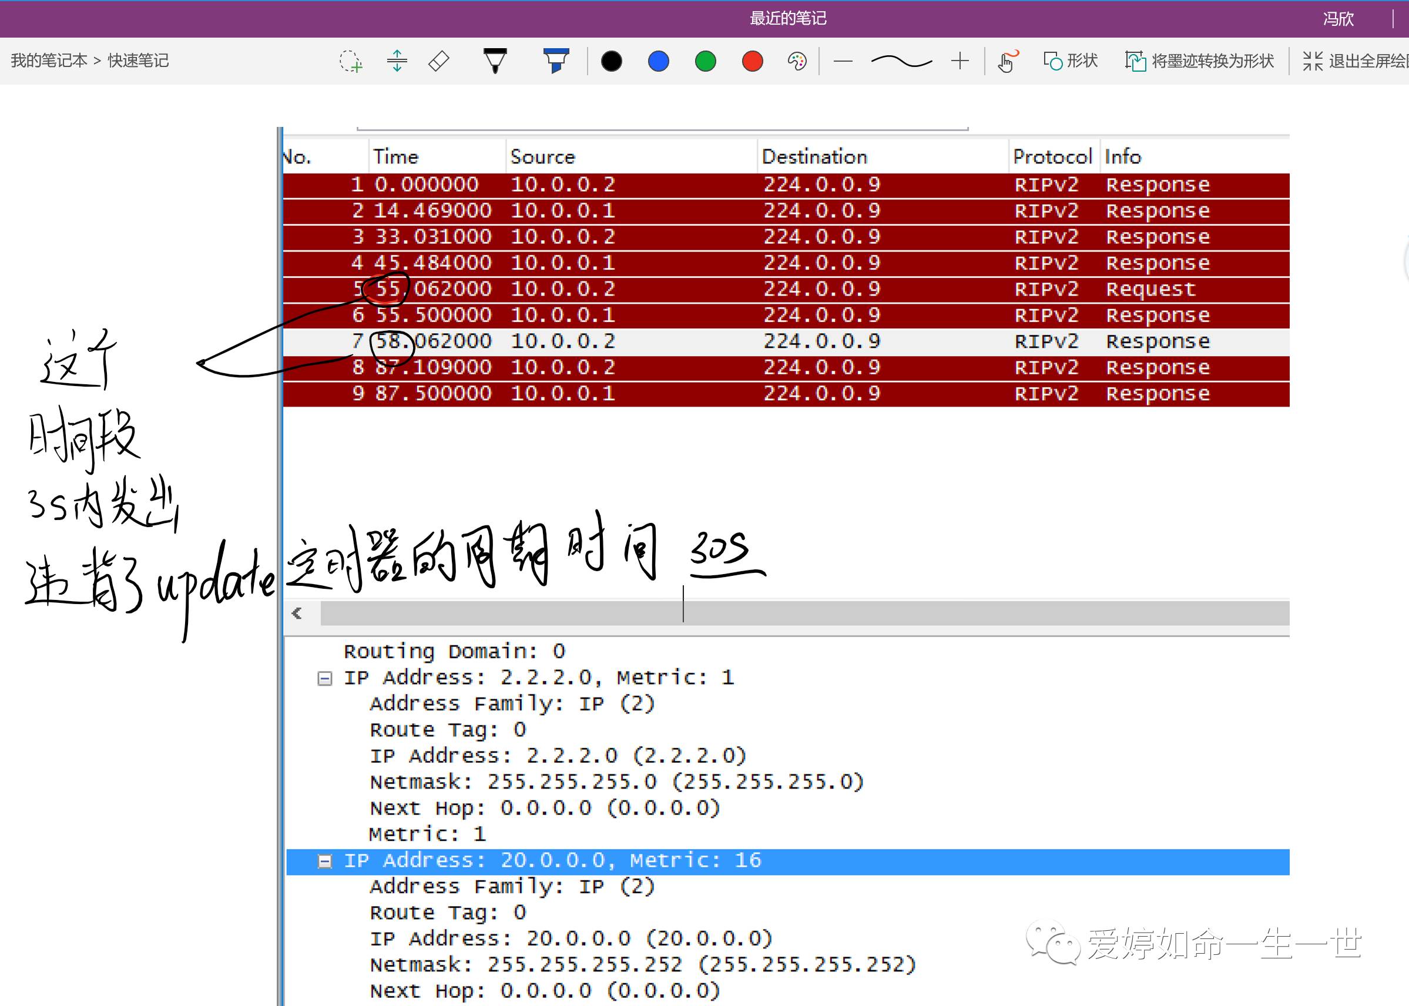This screenshot has width=1409, height=1006.
Task: Pick the red ink color
Action: 753,61
